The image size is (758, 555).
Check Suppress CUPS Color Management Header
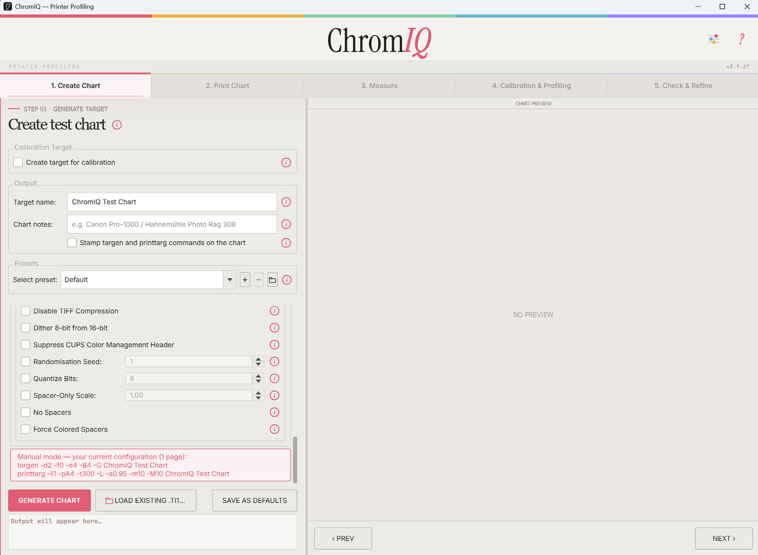tap(26, 345)
